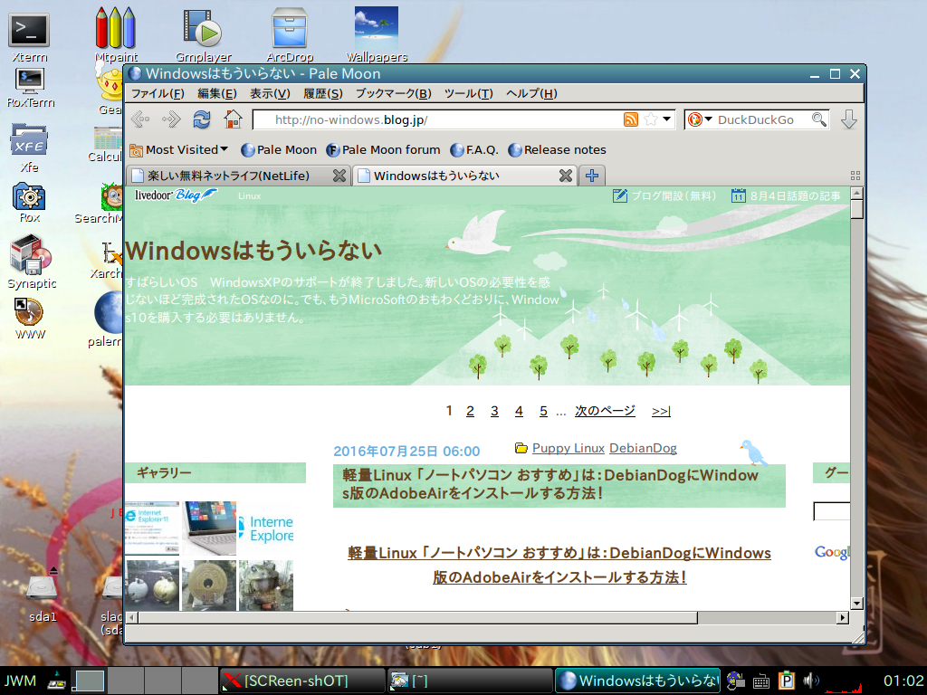Open the F.A.Q. bookmark
The image size is (927, 695).
474,150
